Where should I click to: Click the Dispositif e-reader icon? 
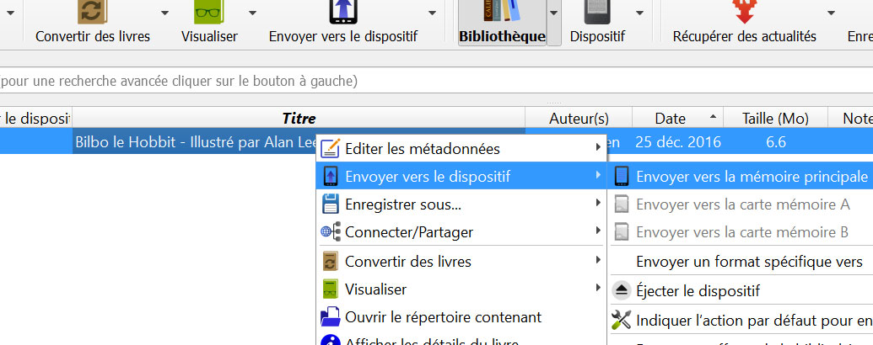597,12
